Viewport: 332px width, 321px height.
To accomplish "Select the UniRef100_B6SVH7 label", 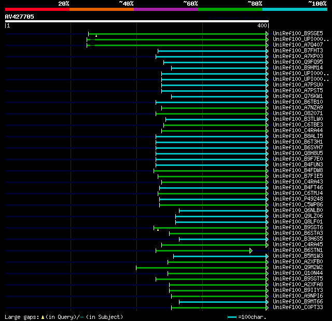I will [x=298, y=148].
